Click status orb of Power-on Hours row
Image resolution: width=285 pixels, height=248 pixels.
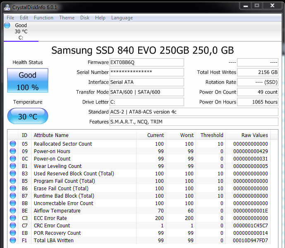pos(13,151)
